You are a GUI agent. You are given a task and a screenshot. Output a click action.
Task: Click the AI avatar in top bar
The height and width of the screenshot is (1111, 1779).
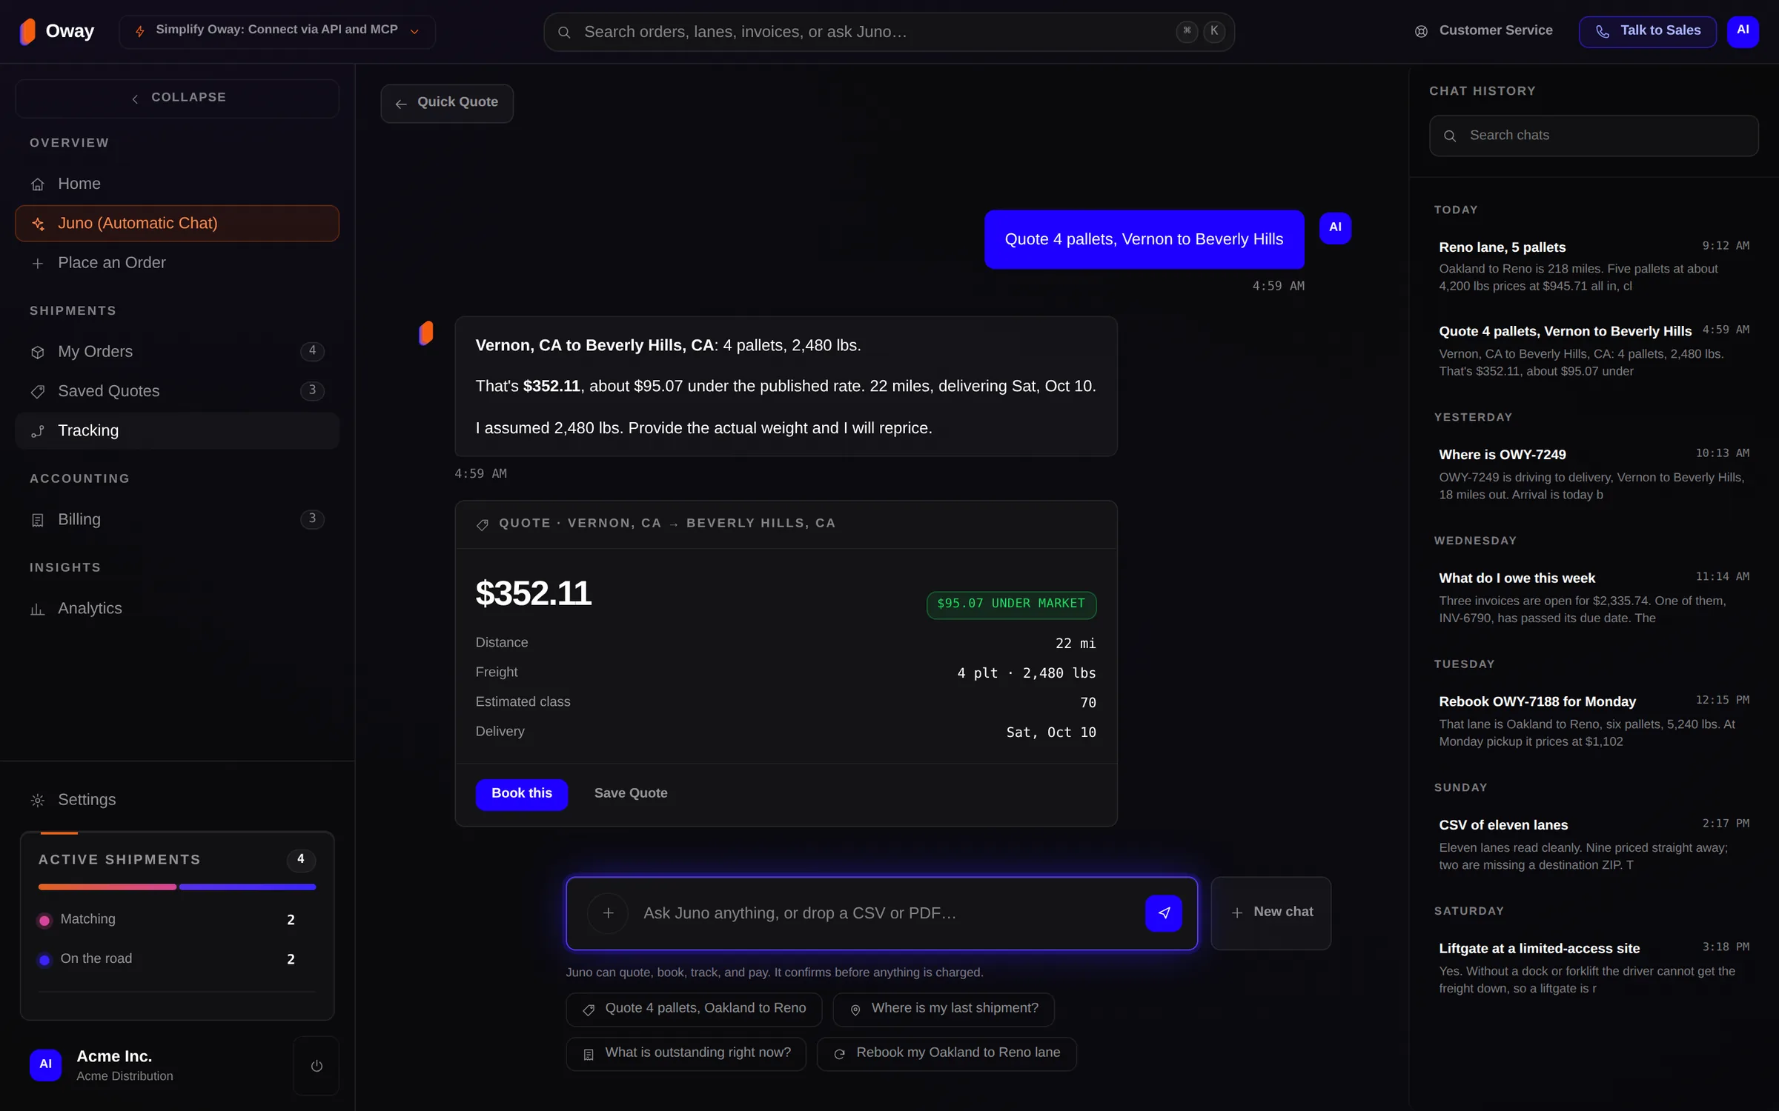1743,31
